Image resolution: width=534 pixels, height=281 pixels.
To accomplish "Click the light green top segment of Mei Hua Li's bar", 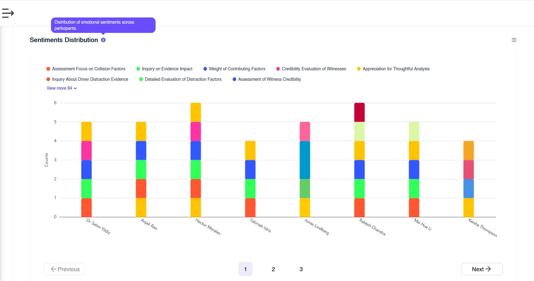I will 414,131.
